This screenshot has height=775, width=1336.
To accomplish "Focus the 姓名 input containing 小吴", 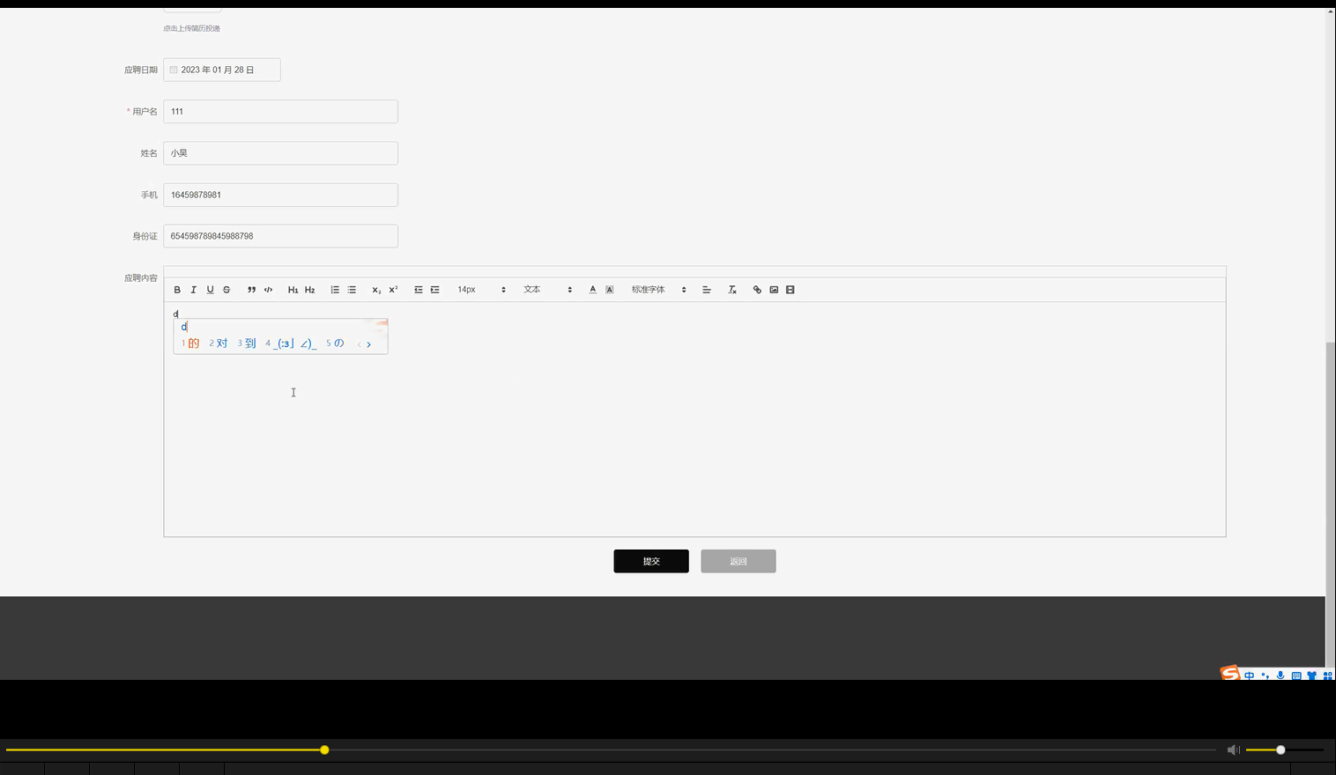I will pyautogui.click(x=280, y=153).
